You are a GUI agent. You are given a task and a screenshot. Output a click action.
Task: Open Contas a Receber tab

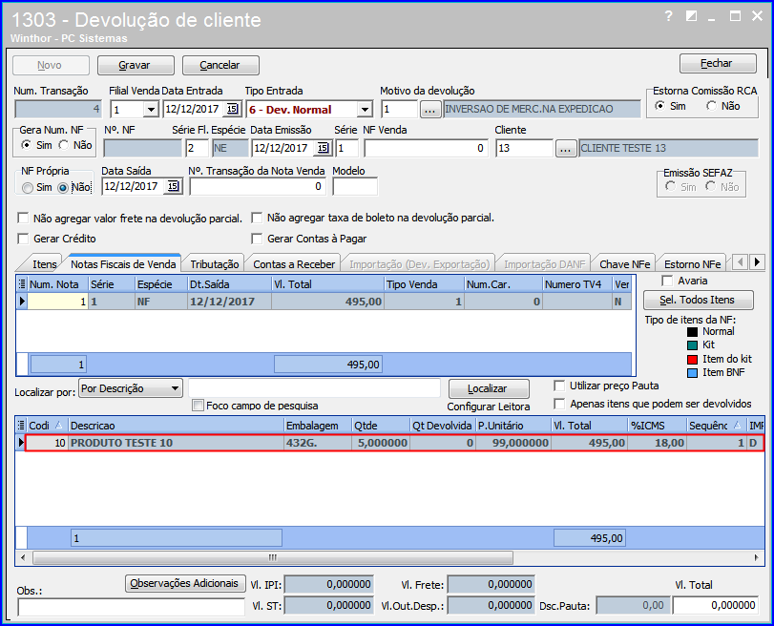(x=294, y=264)
